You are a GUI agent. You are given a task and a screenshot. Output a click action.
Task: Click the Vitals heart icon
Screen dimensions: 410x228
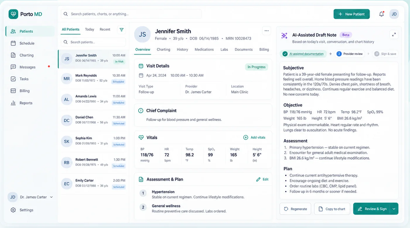[x=141, y=138]
